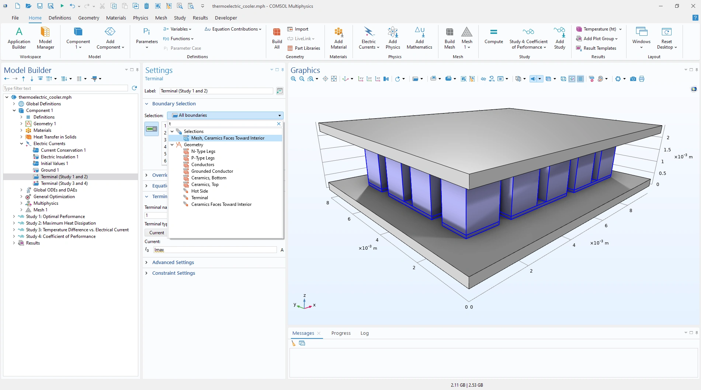This screenshot has height=390, width=701.
Task: Click the Zoom Extents icon
Action: [334, 79]
